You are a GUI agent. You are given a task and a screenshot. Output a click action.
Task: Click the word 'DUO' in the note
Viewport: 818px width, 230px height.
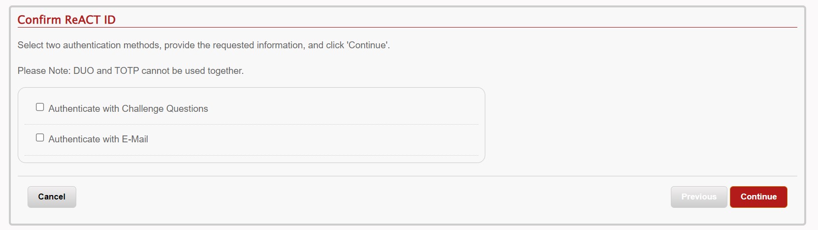[84, 71]
